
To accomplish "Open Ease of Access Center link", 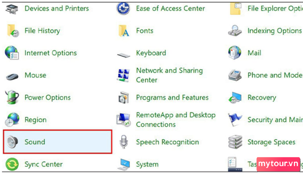I will 171,9.
